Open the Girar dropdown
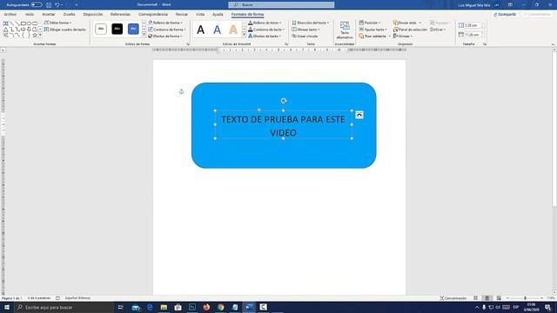 pos(438,30)
